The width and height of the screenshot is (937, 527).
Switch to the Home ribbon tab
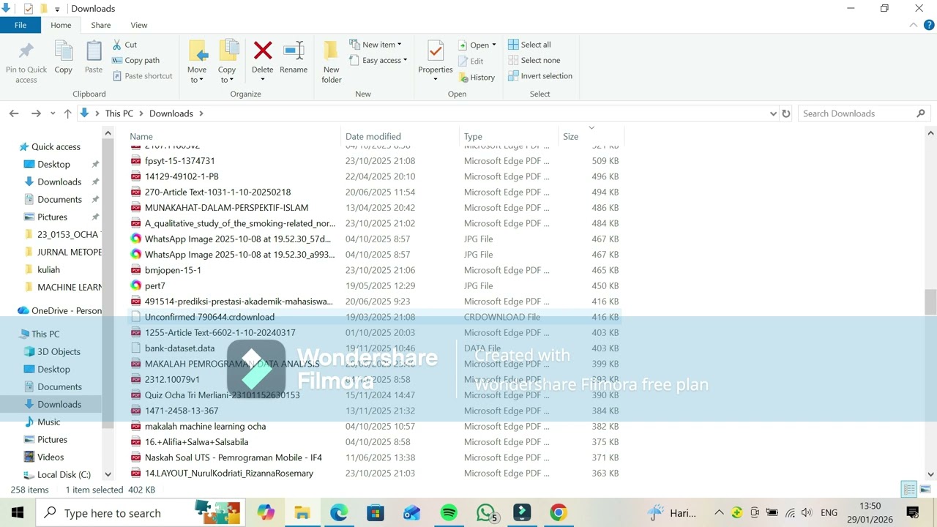[61, 25]
